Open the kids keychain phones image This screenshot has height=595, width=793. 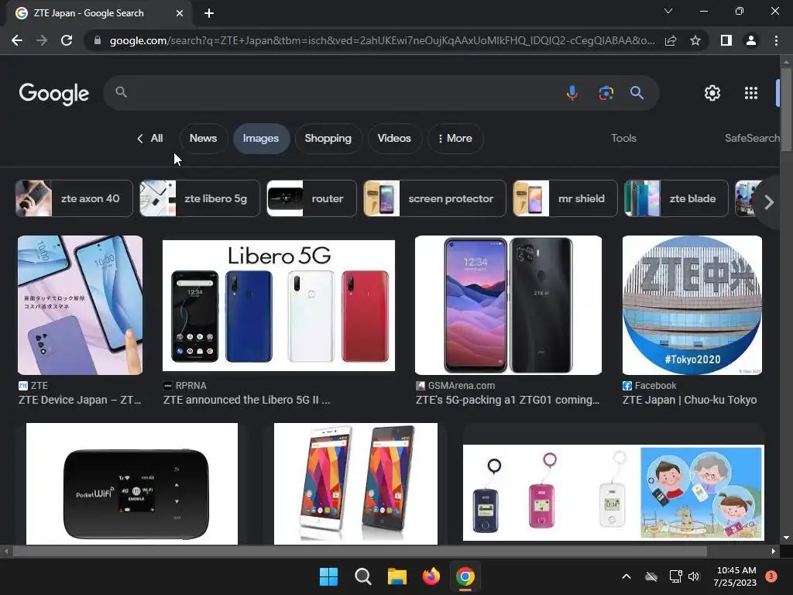tap(613, 492)
